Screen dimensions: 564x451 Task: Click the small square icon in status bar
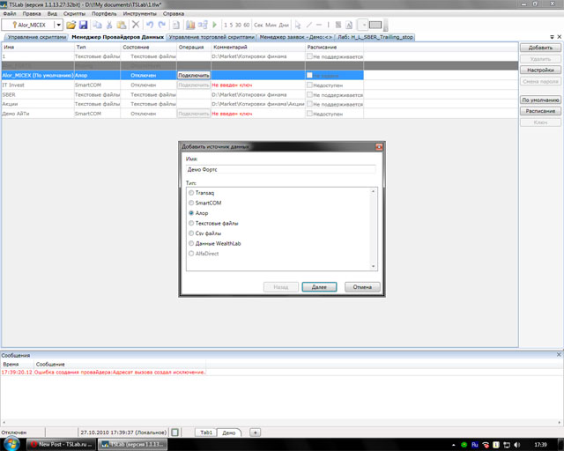pyautogui.click(x=175, y=433)
